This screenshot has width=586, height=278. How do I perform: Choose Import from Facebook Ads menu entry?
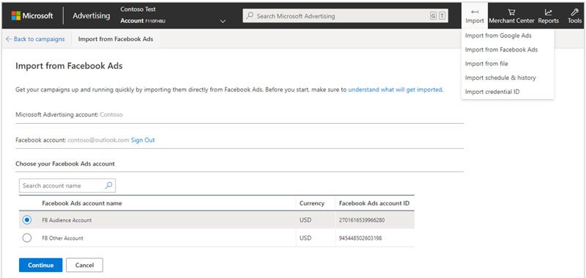tap(501, 49)
